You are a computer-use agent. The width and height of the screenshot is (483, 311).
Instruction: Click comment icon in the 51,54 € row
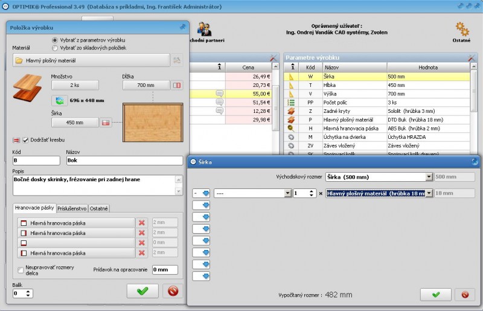pyautogui.click(x=220, y=102)
